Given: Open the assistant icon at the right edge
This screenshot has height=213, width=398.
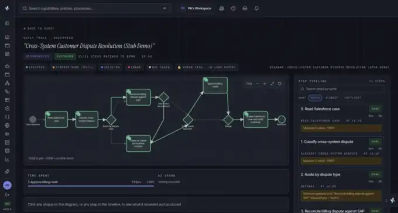Looking at the screenshot, I should (x=393, y=200).
